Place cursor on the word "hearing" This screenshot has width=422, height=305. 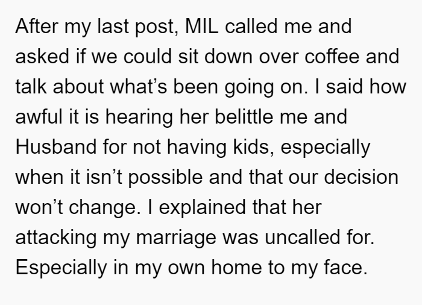click(139, 116)
